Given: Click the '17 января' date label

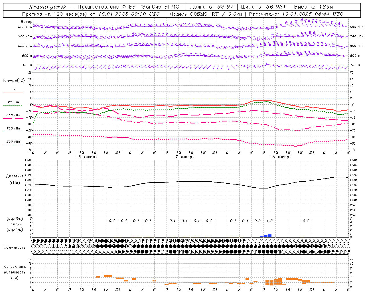Looking at the screenshot, I should 184,157.
